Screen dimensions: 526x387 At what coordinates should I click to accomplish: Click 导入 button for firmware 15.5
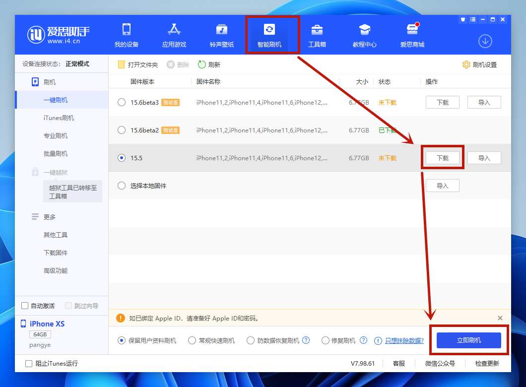coord(484,158)
